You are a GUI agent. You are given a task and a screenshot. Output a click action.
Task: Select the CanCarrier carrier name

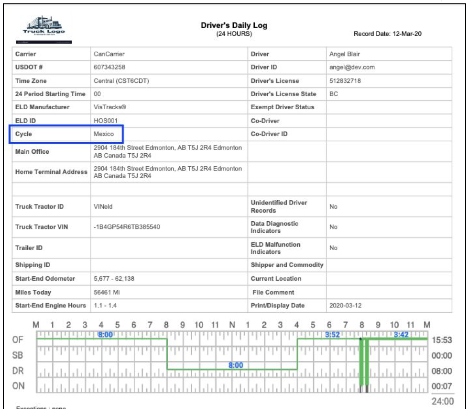tap(109, 54)
